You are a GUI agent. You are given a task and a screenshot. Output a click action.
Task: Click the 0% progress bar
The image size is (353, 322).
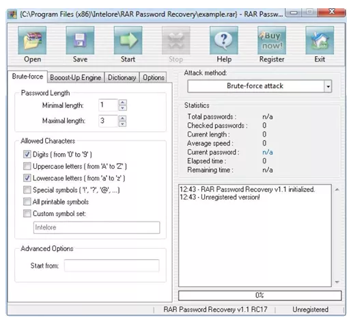coord(259,295)
